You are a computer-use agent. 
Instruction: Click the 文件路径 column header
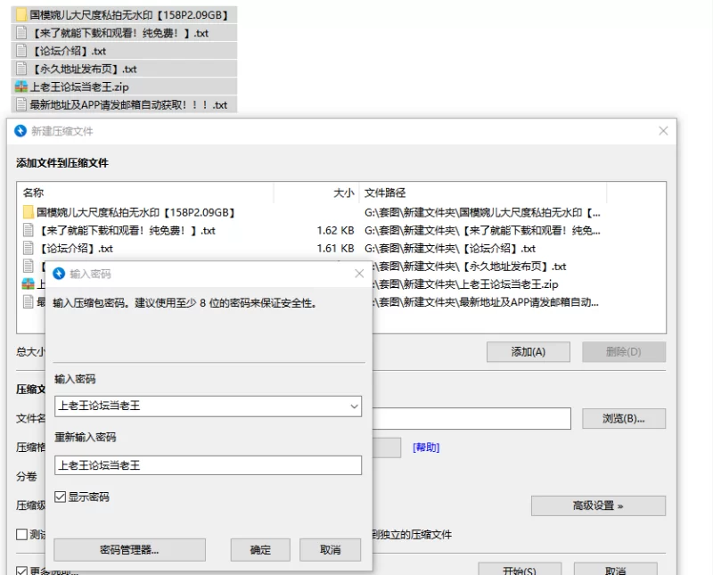pyautogui.click(x=385, y=193)
